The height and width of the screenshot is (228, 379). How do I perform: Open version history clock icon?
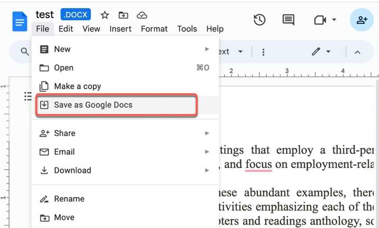(x=259, y=20)
